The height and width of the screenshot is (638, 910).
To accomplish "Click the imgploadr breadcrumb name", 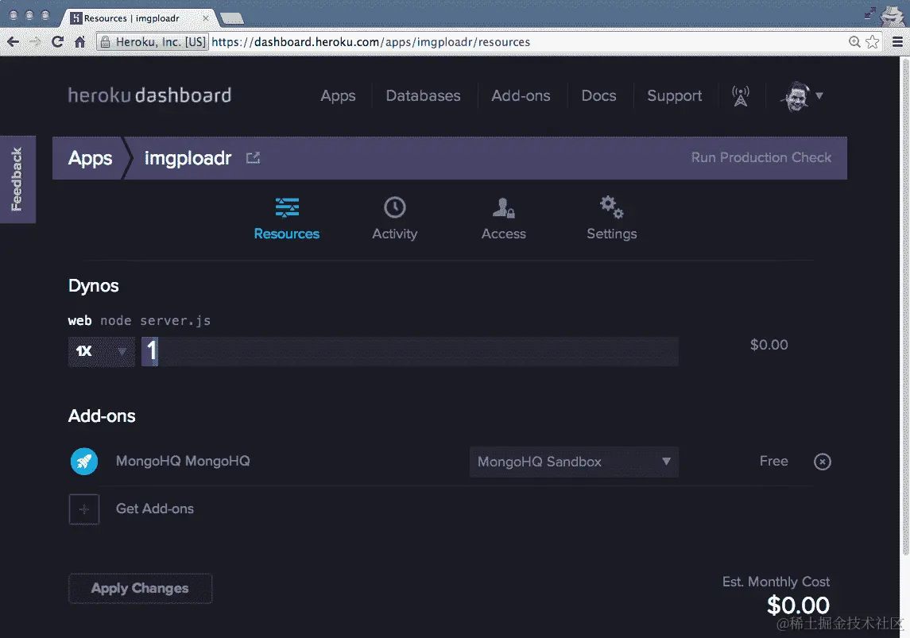I will point(188,158).
